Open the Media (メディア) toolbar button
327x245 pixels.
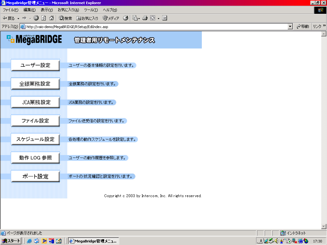point(111,18)
